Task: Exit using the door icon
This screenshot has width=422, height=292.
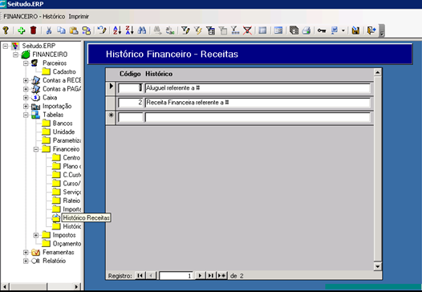Action: pos(371,30)
